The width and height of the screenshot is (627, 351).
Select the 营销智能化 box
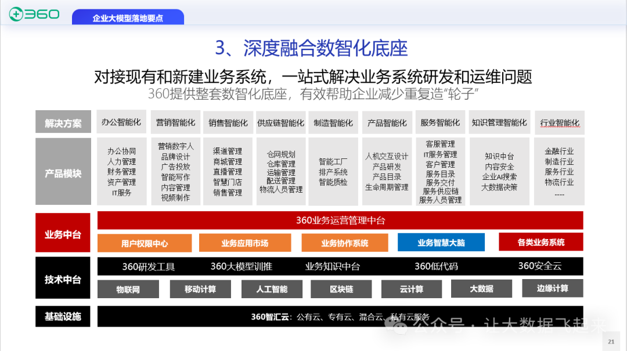[175, 122]
